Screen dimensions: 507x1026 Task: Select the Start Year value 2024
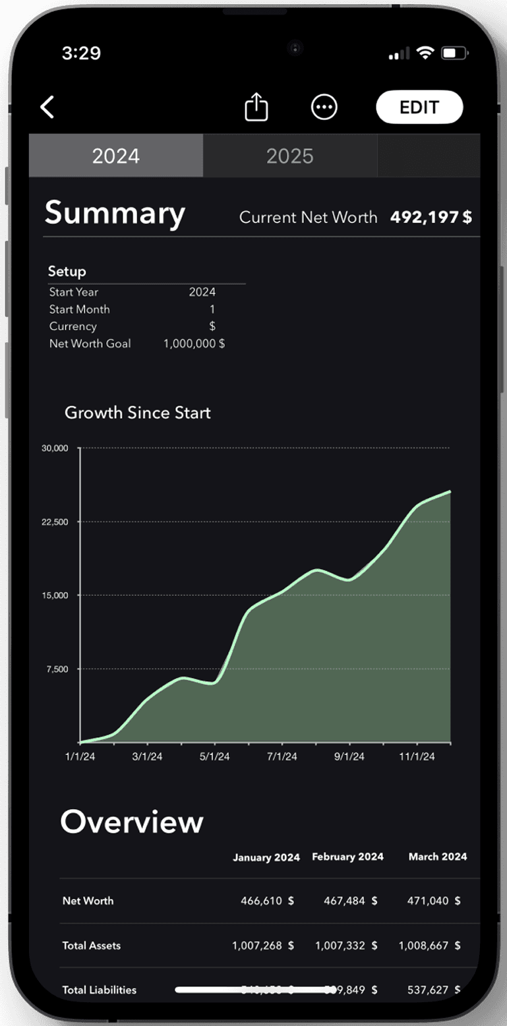tap(202, 292)
